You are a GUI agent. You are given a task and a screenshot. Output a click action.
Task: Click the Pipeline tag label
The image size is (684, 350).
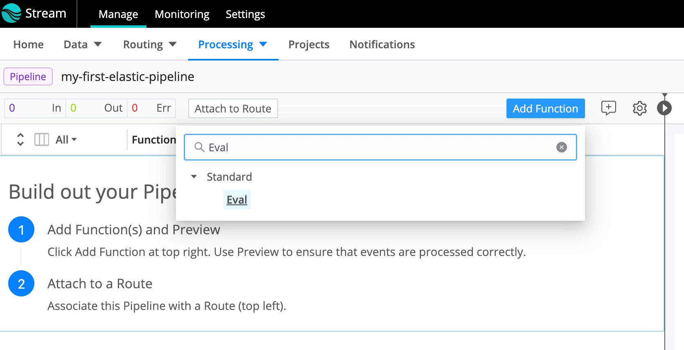pos(28,76)
